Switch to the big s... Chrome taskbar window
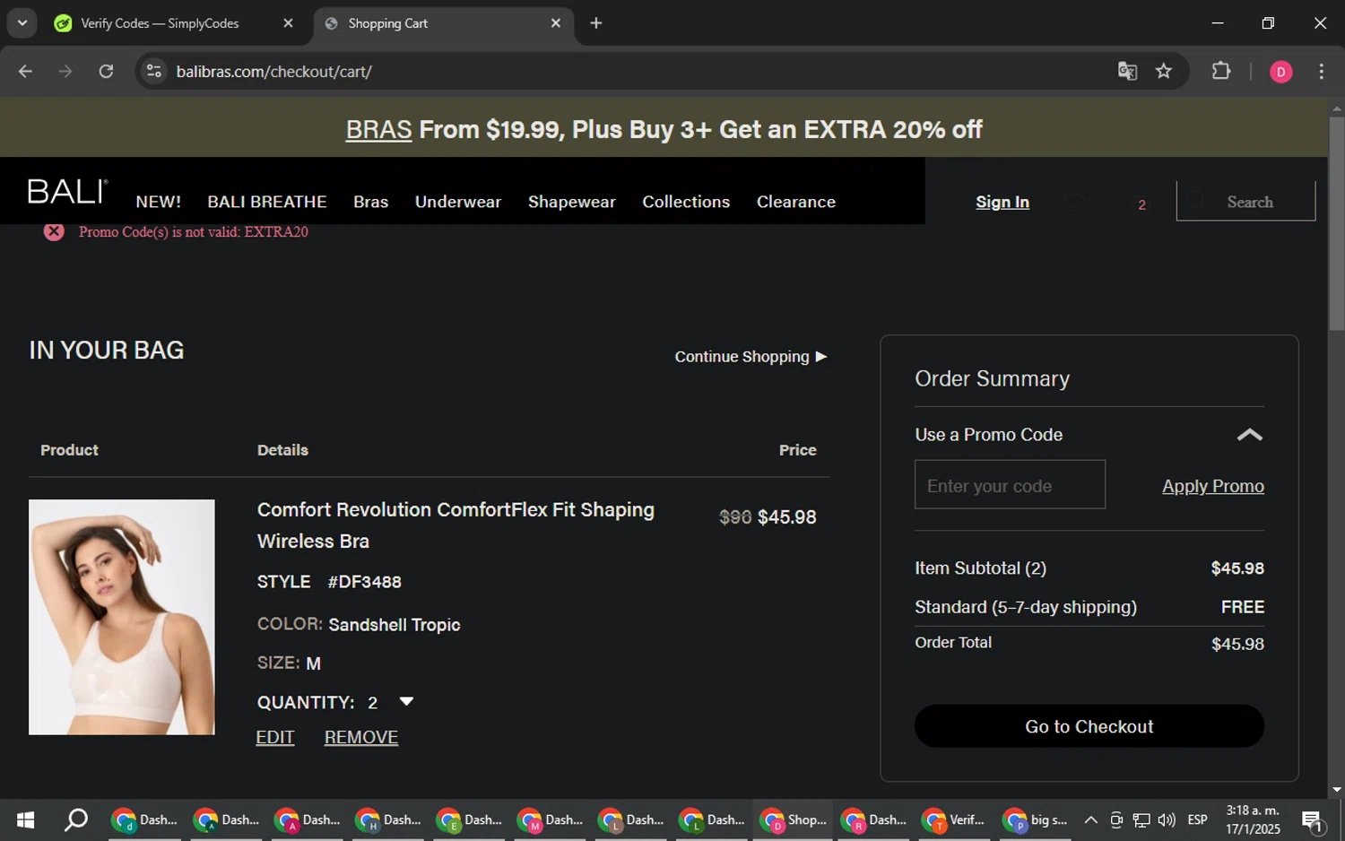 tap(1036, 819)
